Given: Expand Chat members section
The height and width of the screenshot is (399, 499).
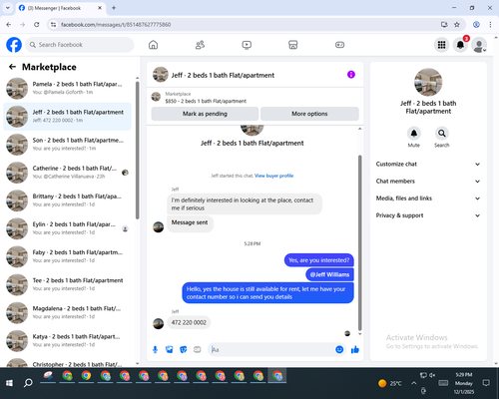Looking at the screenshot, I should pos(428,182).
